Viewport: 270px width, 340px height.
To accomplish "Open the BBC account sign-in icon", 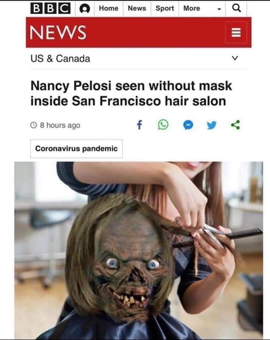I will [84, 8].
